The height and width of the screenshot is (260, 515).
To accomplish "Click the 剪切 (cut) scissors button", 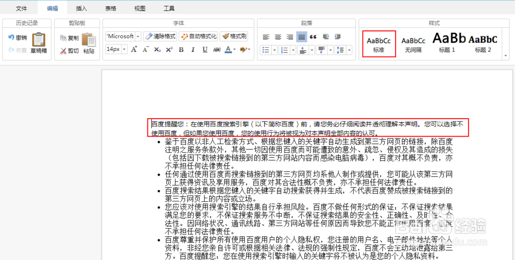I will point(70,51).
